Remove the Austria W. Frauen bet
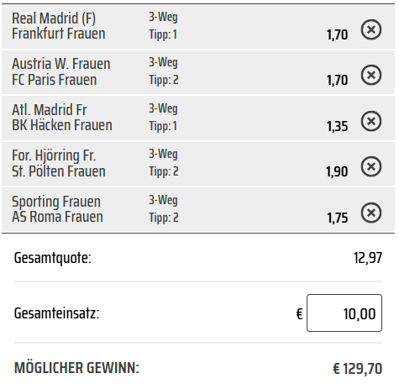 click(371, 75)
